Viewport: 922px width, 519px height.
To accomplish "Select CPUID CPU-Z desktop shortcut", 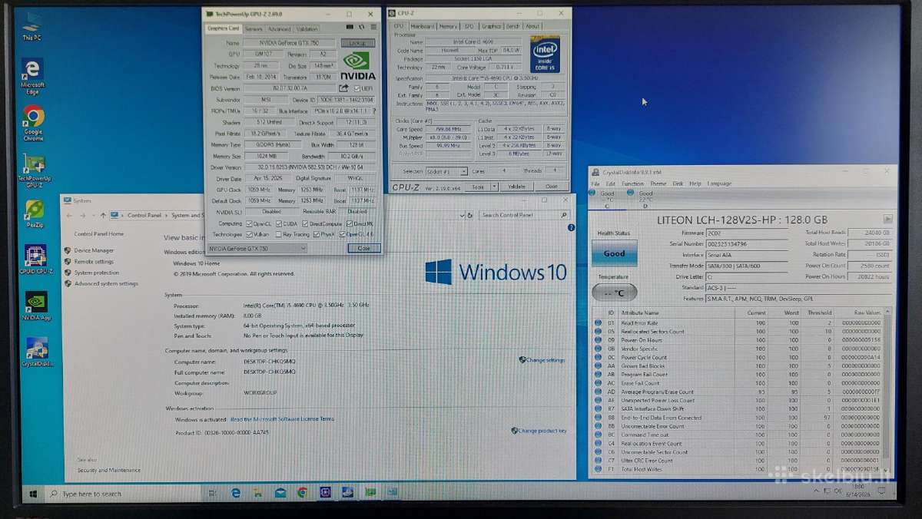I will [35, 260].
